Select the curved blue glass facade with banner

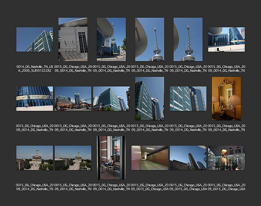tap(35, 99)
